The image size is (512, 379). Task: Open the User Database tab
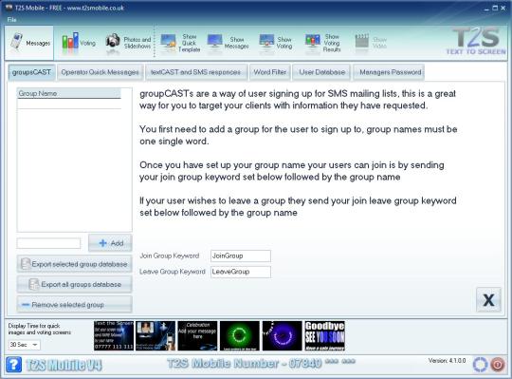(x=322, y=72)
